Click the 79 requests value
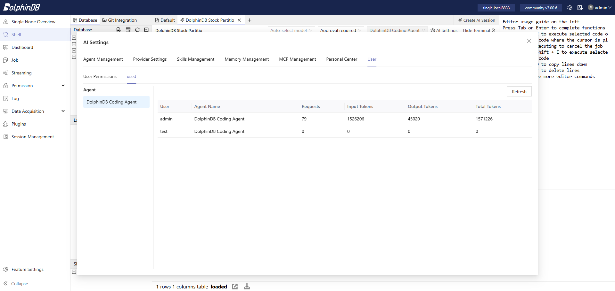Image resolution: width=615 pixels, height=291 pixels. click(304, 119)
